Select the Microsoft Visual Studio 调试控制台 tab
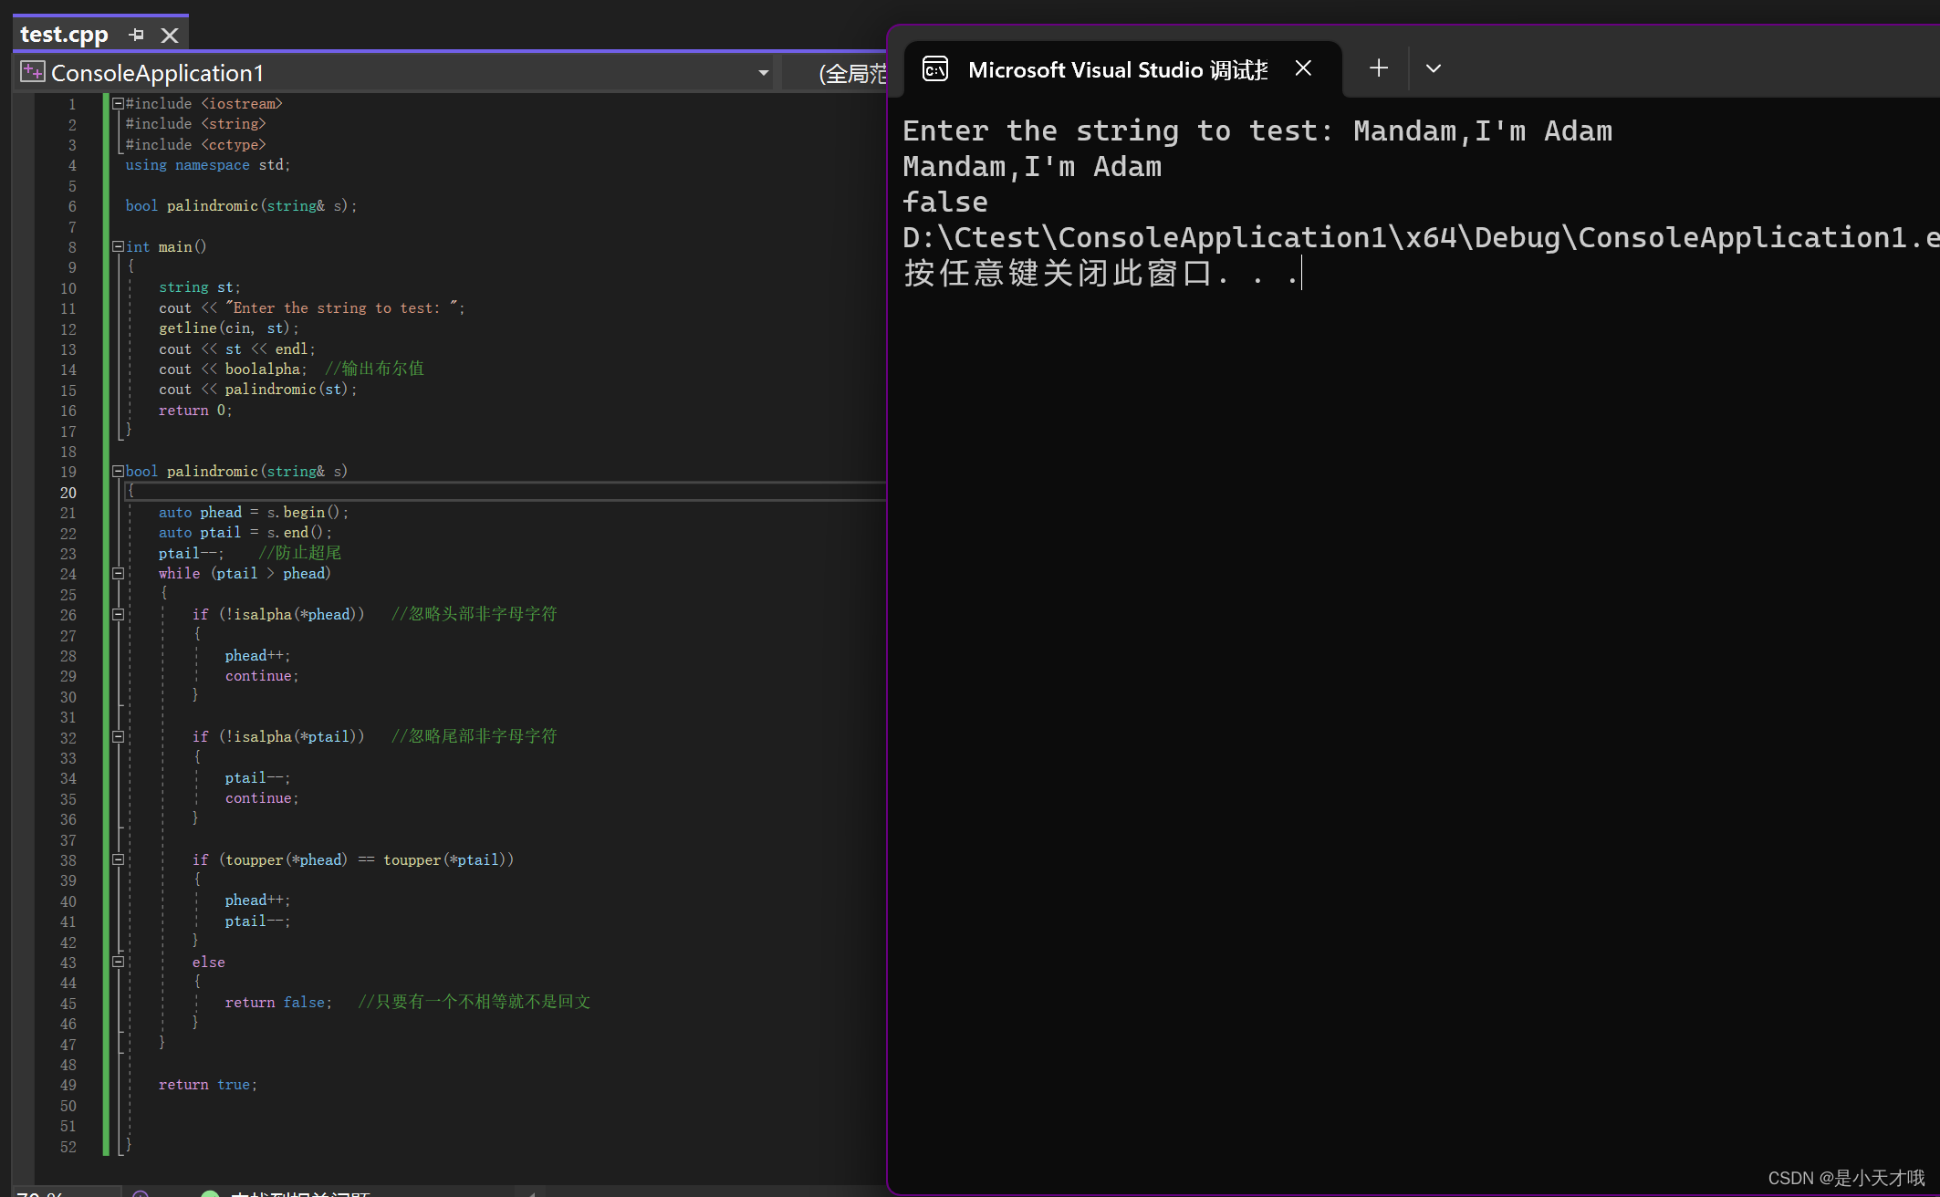 1113,68
